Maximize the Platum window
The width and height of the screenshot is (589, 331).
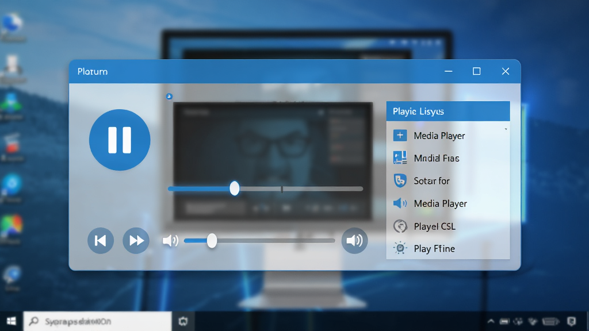tap(476, 71)
